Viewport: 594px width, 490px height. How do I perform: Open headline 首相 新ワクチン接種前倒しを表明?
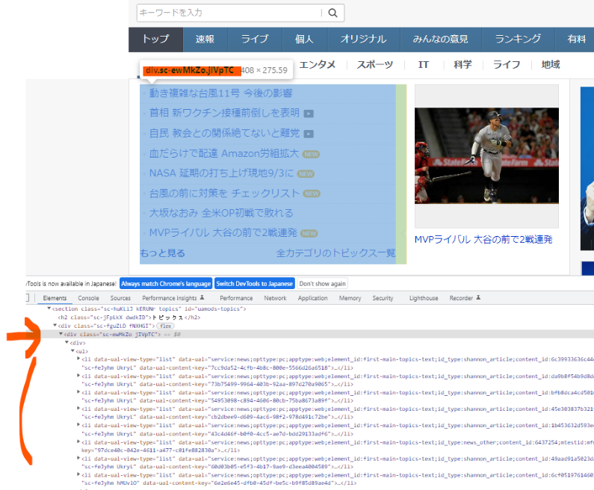tap(224, 113)
